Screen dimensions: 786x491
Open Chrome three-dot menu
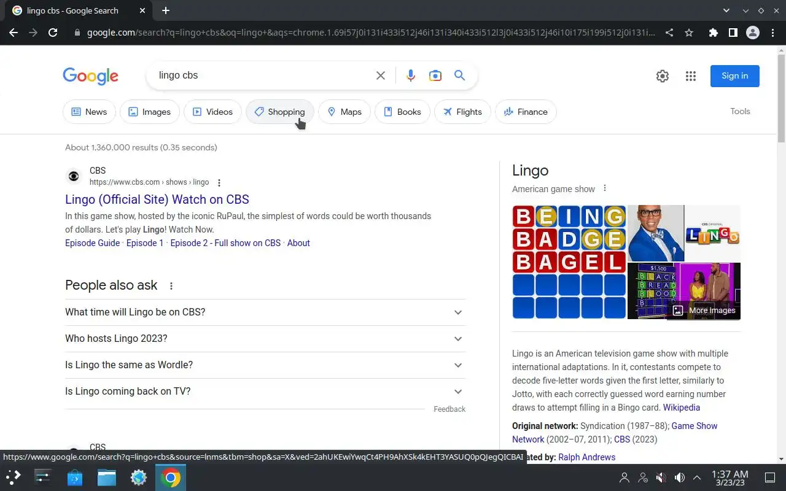click(x=774, y=33)
